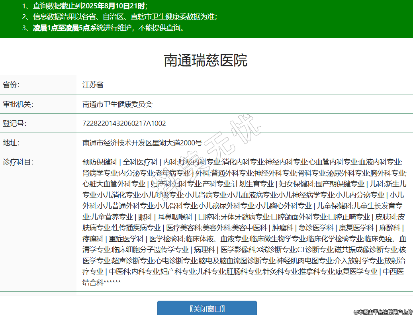The width and height of the screenshot is (413, 315).
Task: Click the 关闭窗口 button
Action: pyautogui.click(x=207, y=308)
